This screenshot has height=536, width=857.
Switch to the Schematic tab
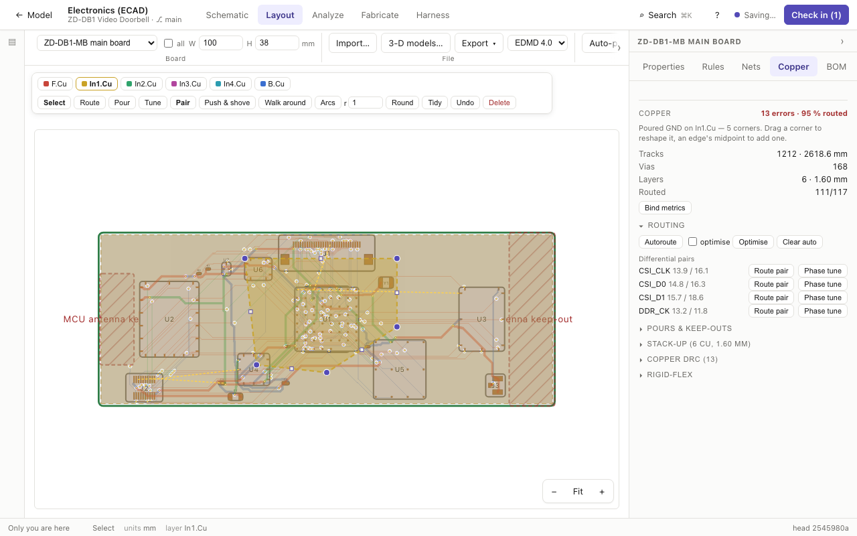tap(227, 15)
